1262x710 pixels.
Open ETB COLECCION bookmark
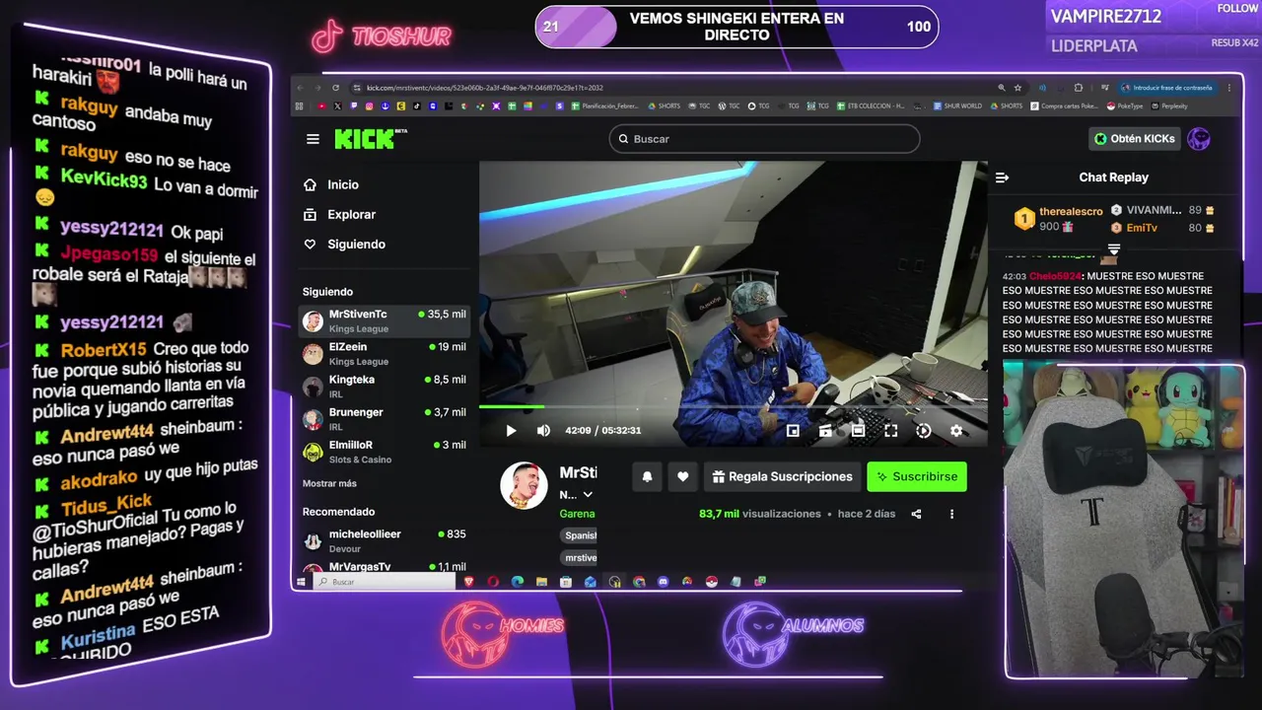(x=871, y=106)
